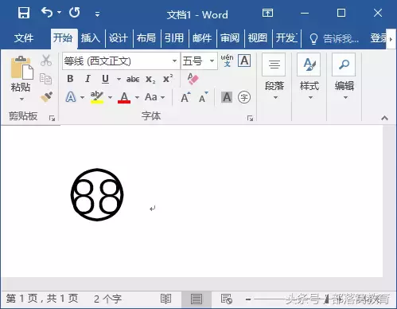Select the Format Painter brush
The height and width of the screenshot is (309, 397).
(47, 97)
